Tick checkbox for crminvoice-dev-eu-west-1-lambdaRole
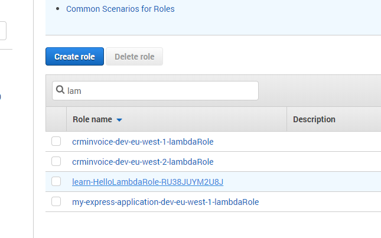381x238 pixels. [56, 141]
